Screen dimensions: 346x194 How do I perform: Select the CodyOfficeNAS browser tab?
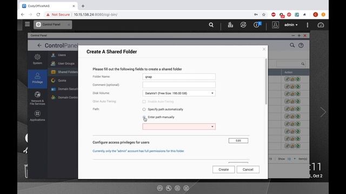(49, 6)
